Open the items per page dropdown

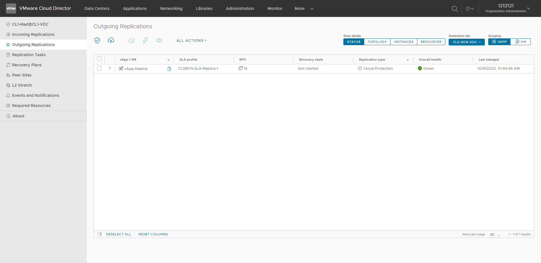point(495,235)
